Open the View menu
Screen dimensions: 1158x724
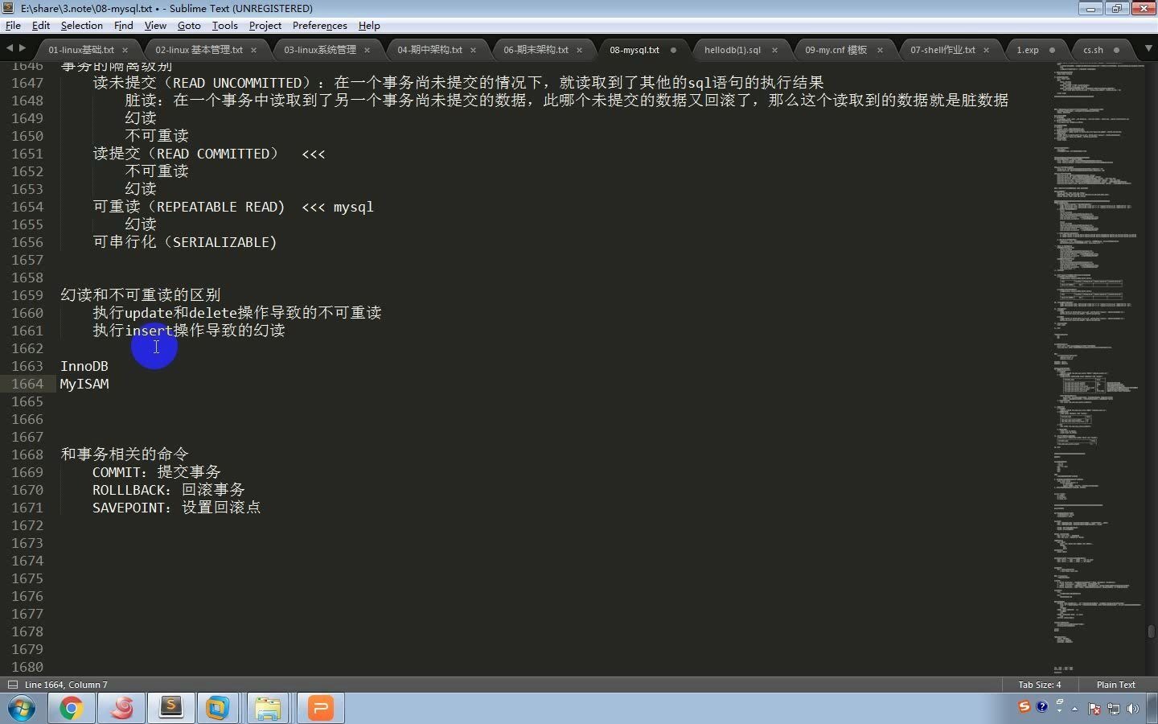[155, 26]
